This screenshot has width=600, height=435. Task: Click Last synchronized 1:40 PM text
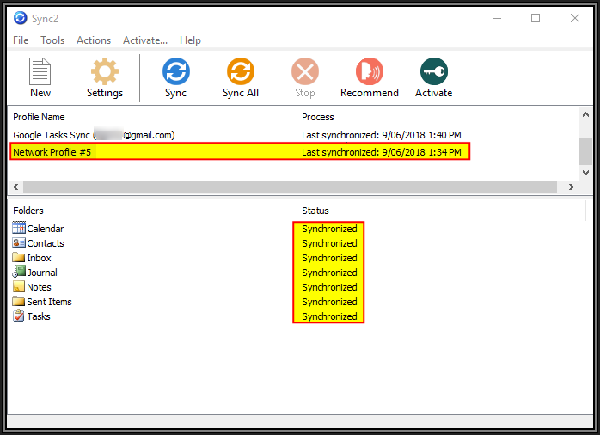click(x=381, y=135)
